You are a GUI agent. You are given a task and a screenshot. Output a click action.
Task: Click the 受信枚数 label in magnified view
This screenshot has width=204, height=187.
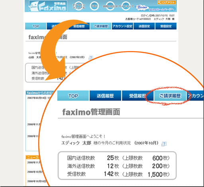click(x=76, y=174)
